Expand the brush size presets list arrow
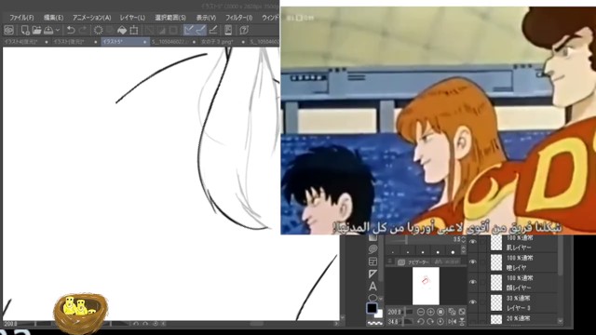 [x=463, y=249]
